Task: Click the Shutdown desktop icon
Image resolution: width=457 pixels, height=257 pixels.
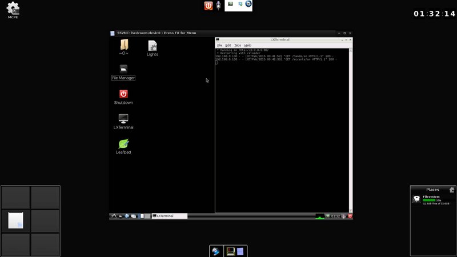Action: pyautogui.click(x=123, y=94)
